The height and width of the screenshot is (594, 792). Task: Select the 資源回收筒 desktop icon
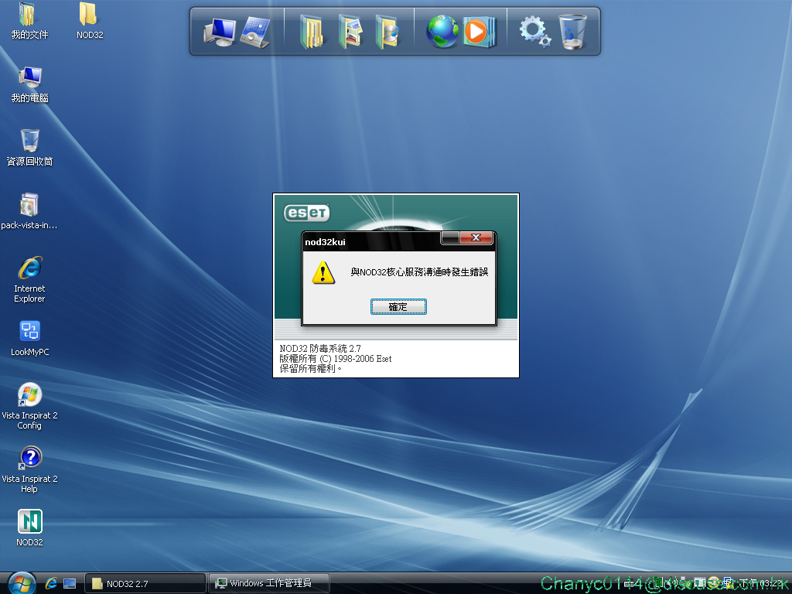(x=29, y=148)
